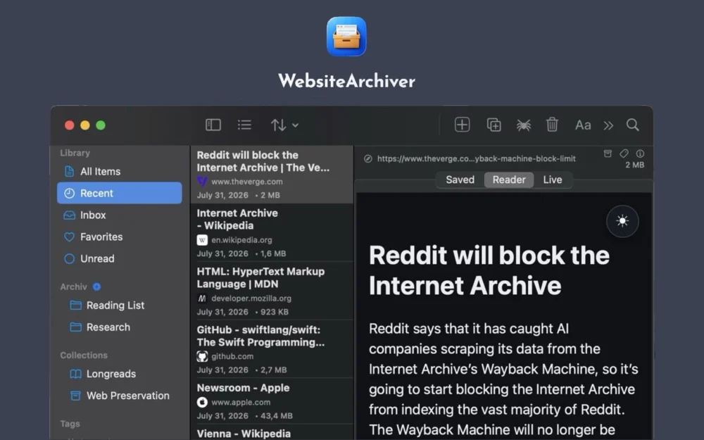The image size is (704, 440).
Task: Click the Reading List folder icon
Action: point(76,306)
